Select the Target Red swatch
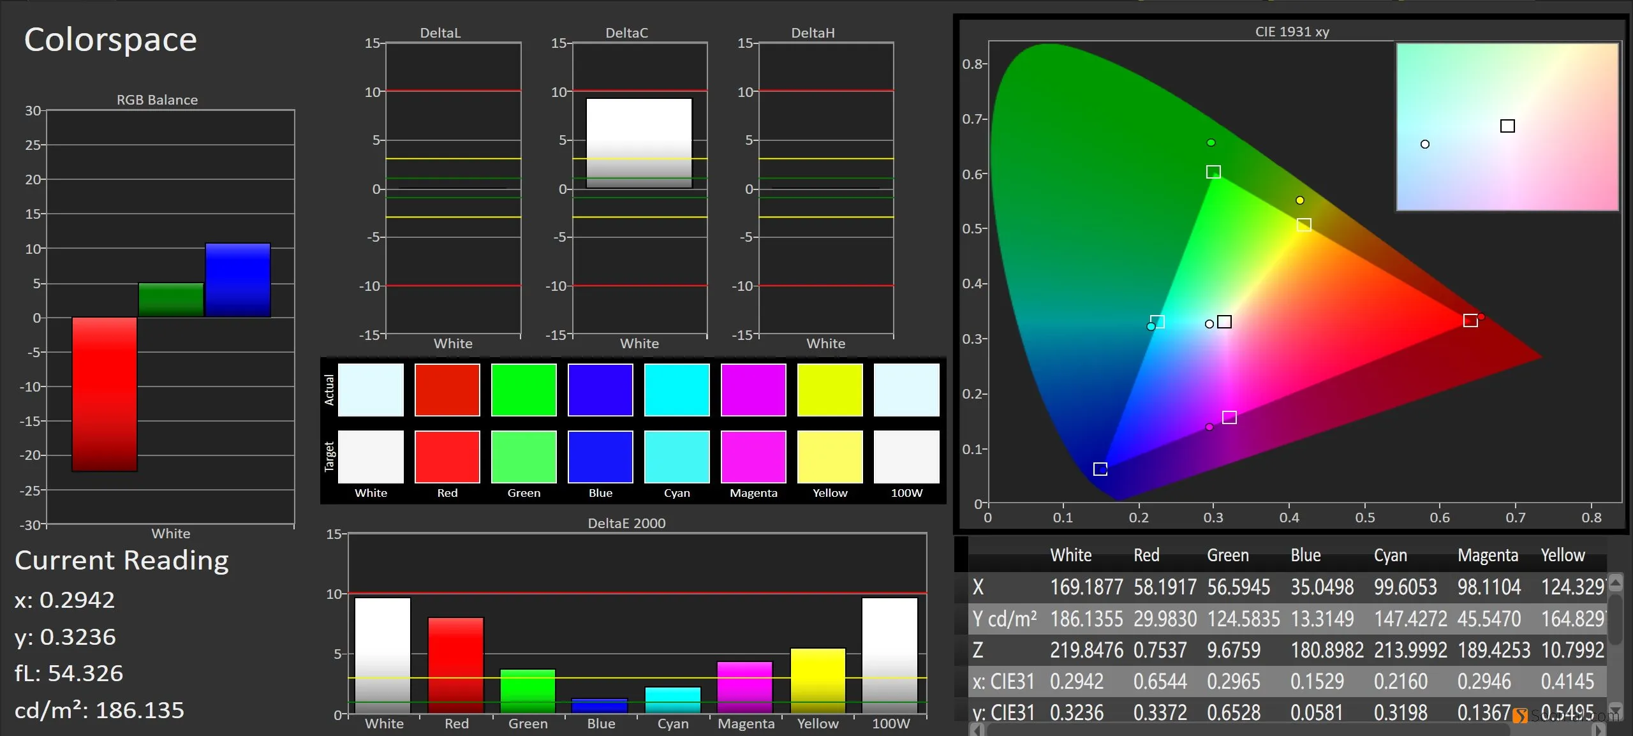1633x736 pixels. pyautogui.click(x=447, y=457)
